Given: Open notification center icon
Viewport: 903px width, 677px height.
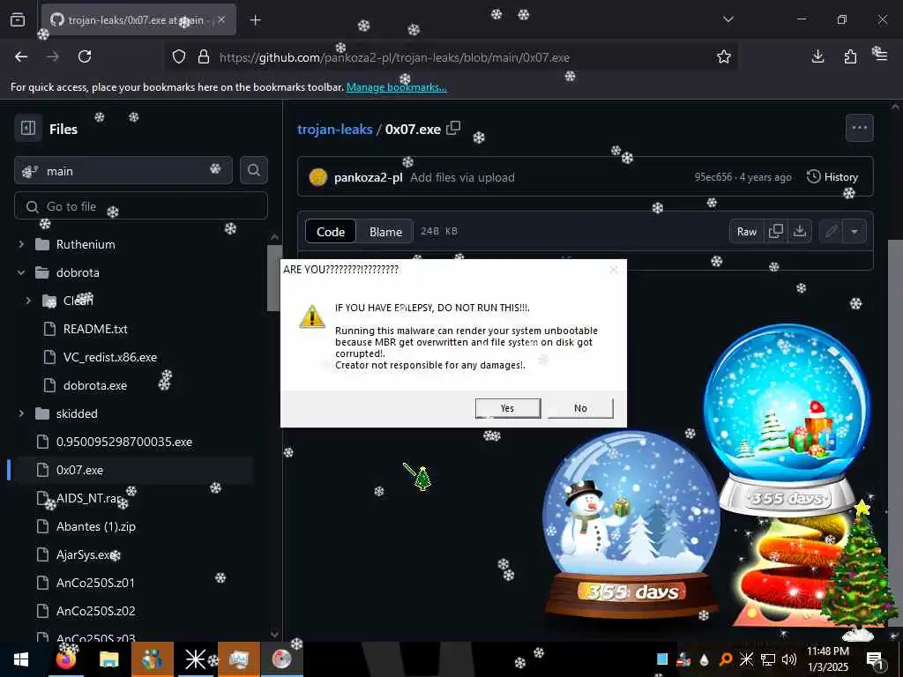Looking at the screenshot, I should [x=874, y=659].
